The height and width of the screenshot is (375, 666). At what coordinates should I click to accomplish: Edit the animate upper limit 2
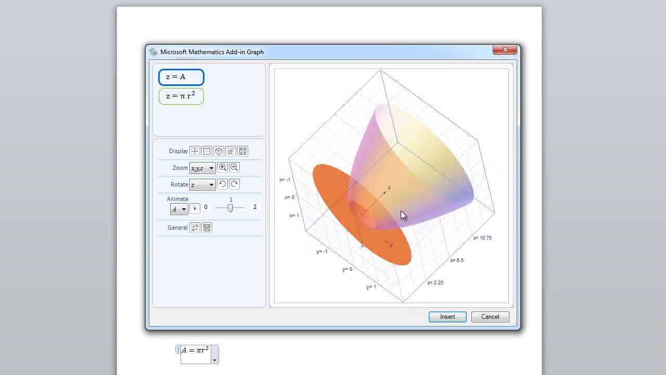(x=254, y=207)
